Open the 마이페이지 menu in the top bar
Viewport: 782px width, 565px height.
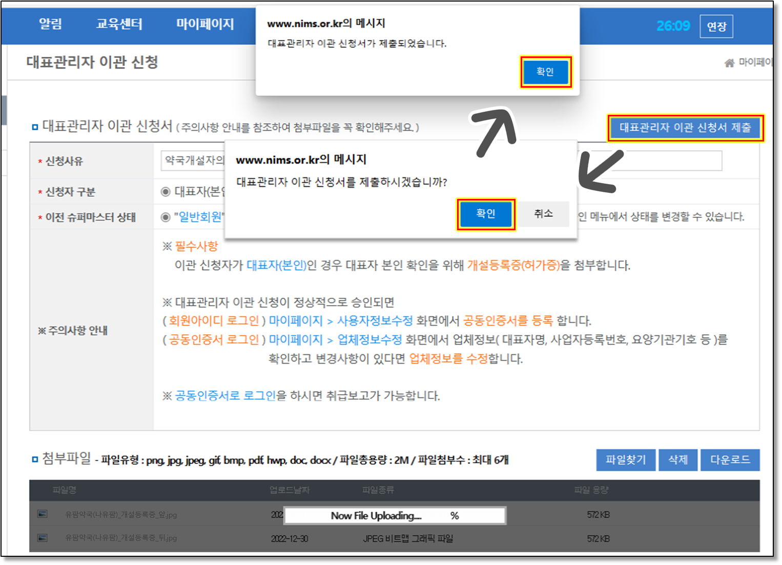coord(205,24)
